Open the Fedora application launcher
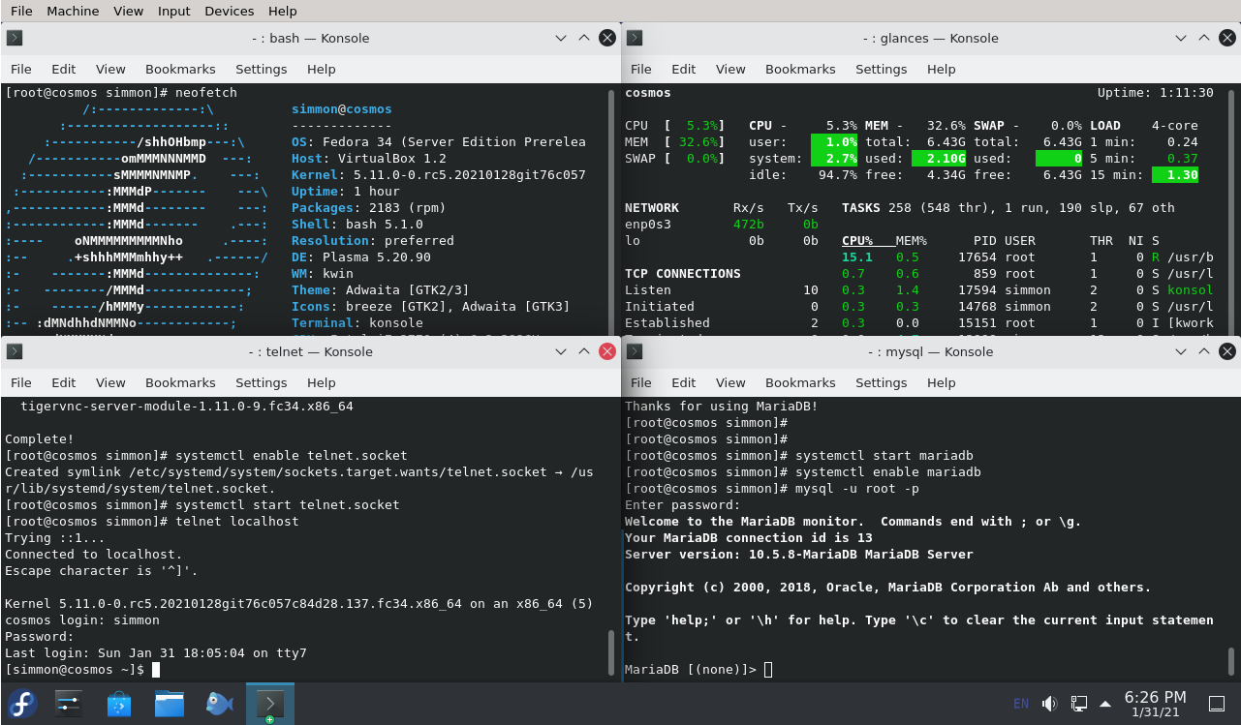1241x725 pixels. coord(22,704)
